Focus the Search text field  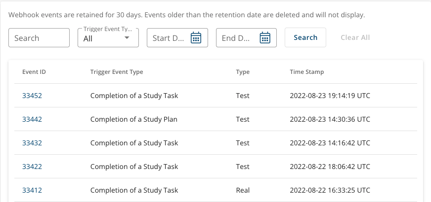pos(39,38)
